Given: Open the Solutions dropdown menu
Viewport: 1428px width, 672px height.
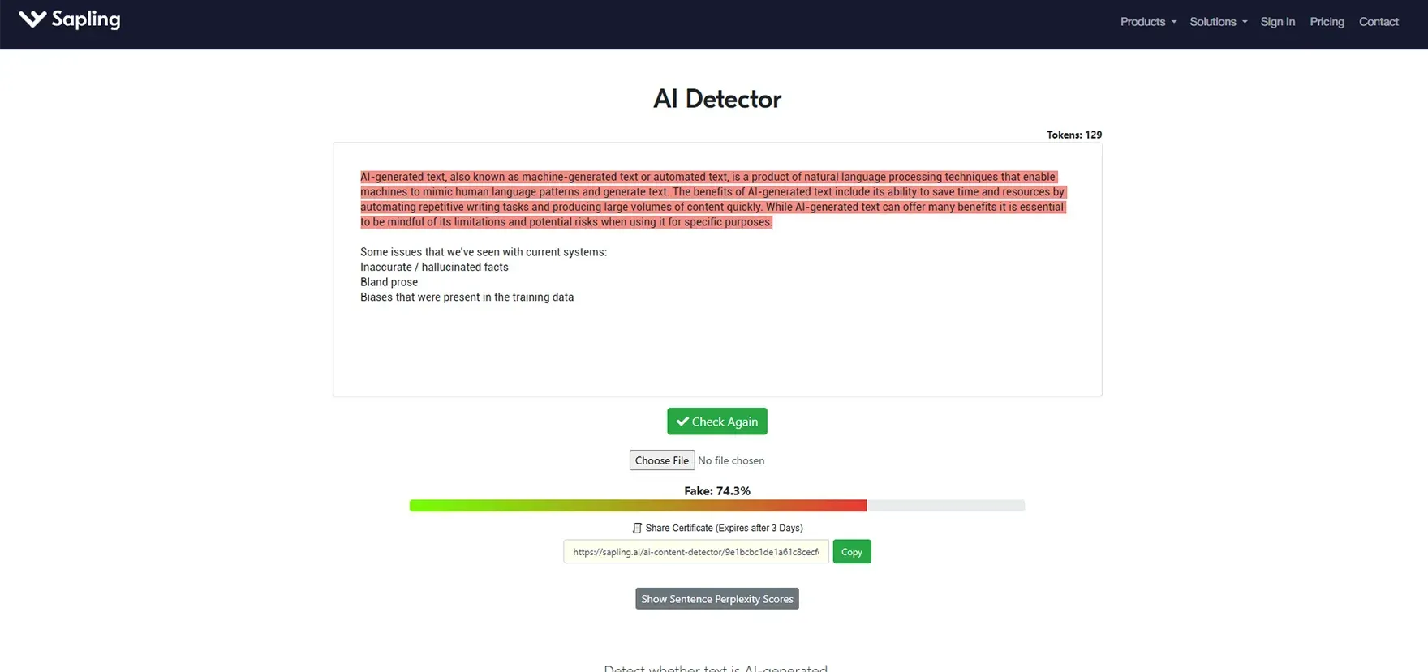Looking at the screenshot, I should point(1218,22).
